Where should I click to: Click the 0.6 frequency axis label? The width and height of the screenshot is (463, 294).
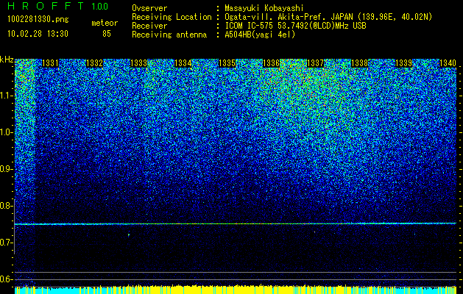6,279
